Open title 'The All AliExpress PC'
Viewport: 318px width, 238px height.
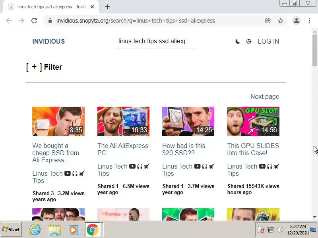[123, 149]
